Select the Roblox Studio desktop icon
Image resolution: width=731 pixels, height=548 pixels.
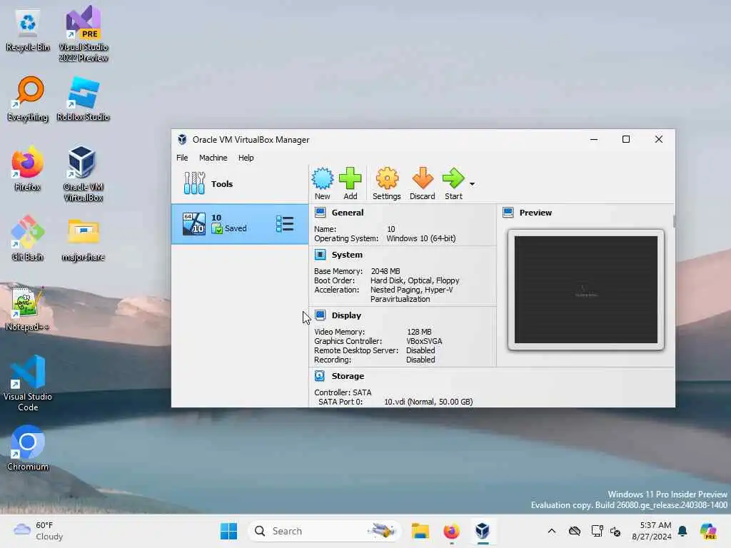(x=83, y=99)
